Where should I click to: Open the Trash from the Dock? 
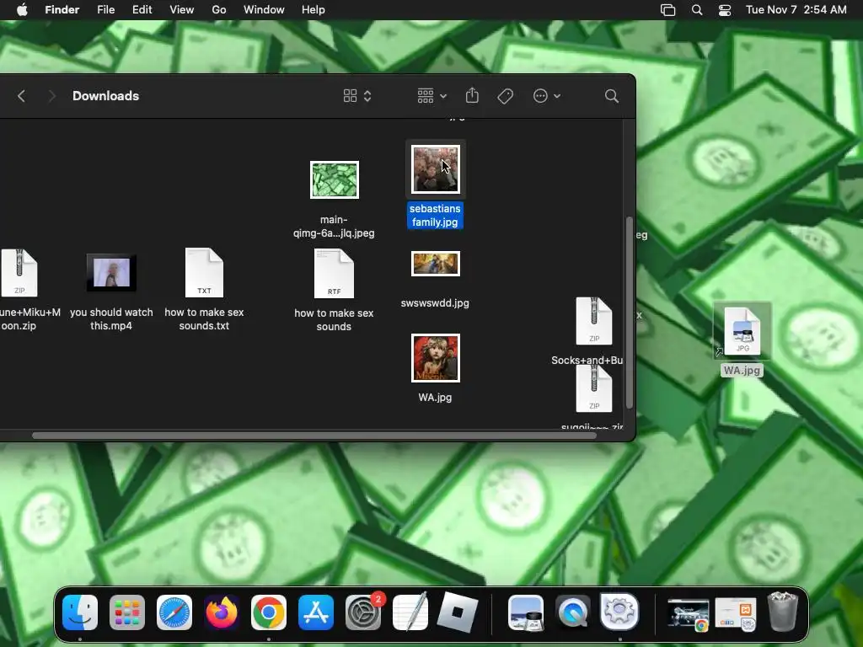click(783, 612)
